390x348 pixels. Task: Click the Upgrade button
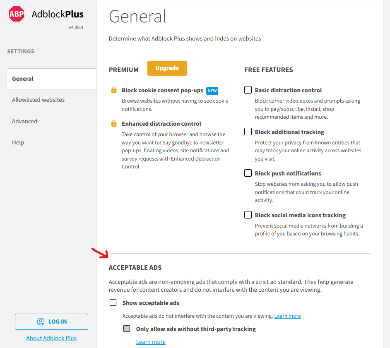click(167, 68)
